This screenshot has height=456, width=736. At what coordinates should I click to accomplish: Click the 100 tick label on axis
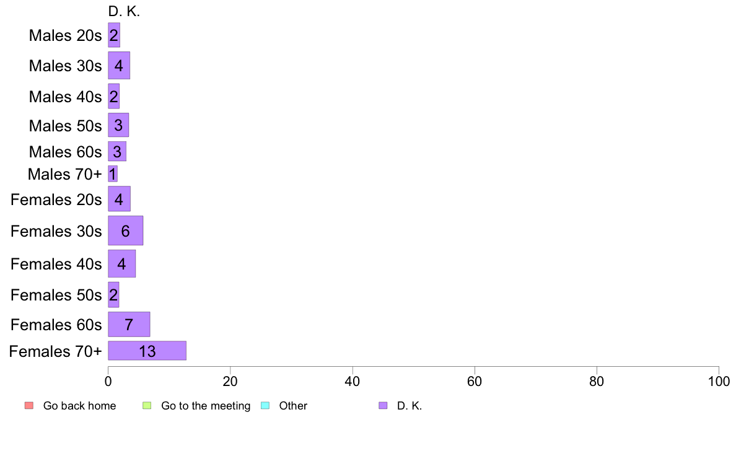click(719, 381)
